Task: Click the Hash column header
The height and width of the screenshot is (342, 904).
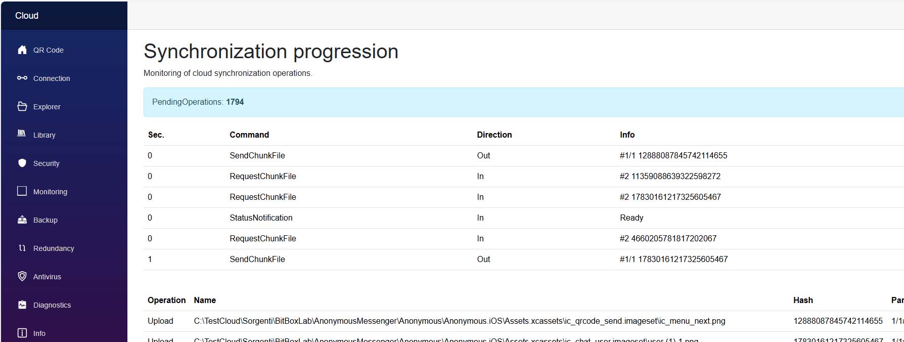Action: tap(803, 300)
